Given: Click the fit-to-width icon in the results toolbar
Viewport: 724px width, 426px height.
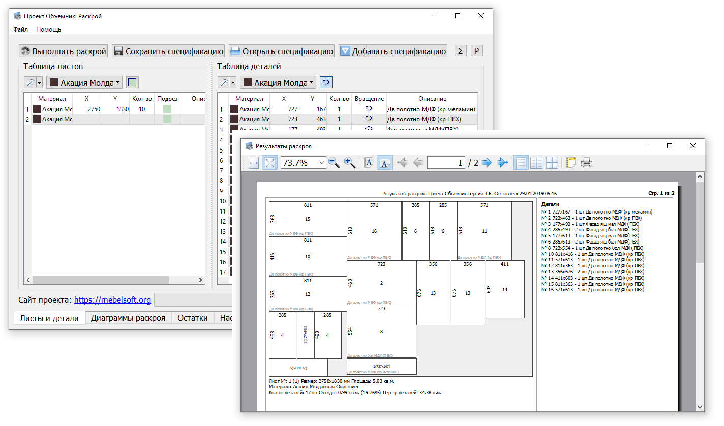Looking at the screenshot, I should point(254,163).
